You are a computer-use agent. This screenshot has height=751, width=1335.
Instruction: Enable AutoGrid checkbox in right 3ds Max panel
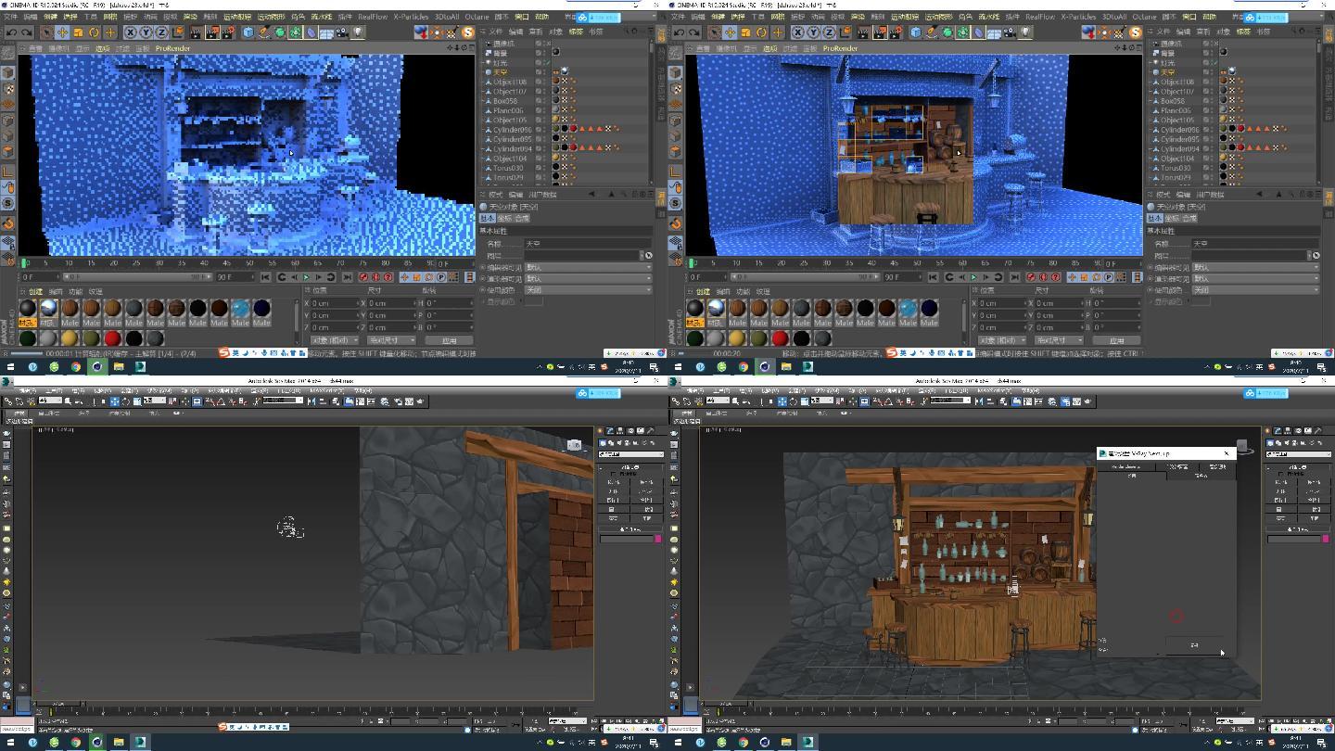coord(1280,474)
